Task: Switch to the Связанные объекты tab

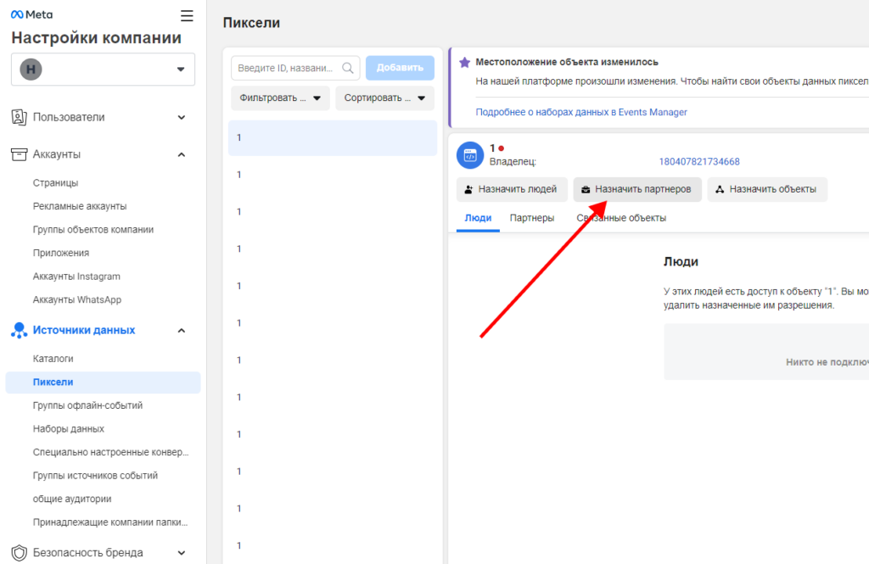Action: point(621,218)
